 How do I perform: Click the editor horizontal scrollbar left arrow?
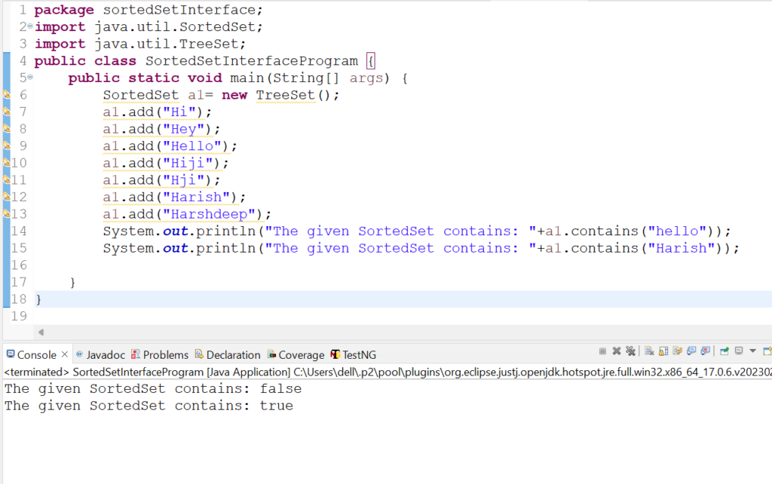41,332
